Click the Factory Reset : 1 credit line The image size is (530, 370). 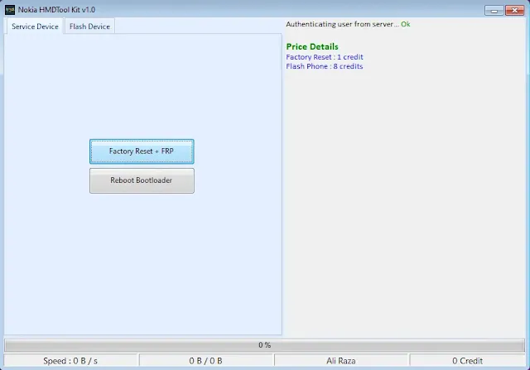[x=325, y=57]
